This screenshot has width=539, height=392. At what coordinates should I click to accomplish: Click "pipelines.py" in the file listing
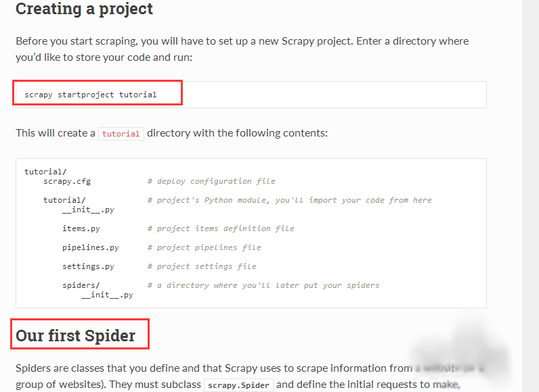coord(91,247)
